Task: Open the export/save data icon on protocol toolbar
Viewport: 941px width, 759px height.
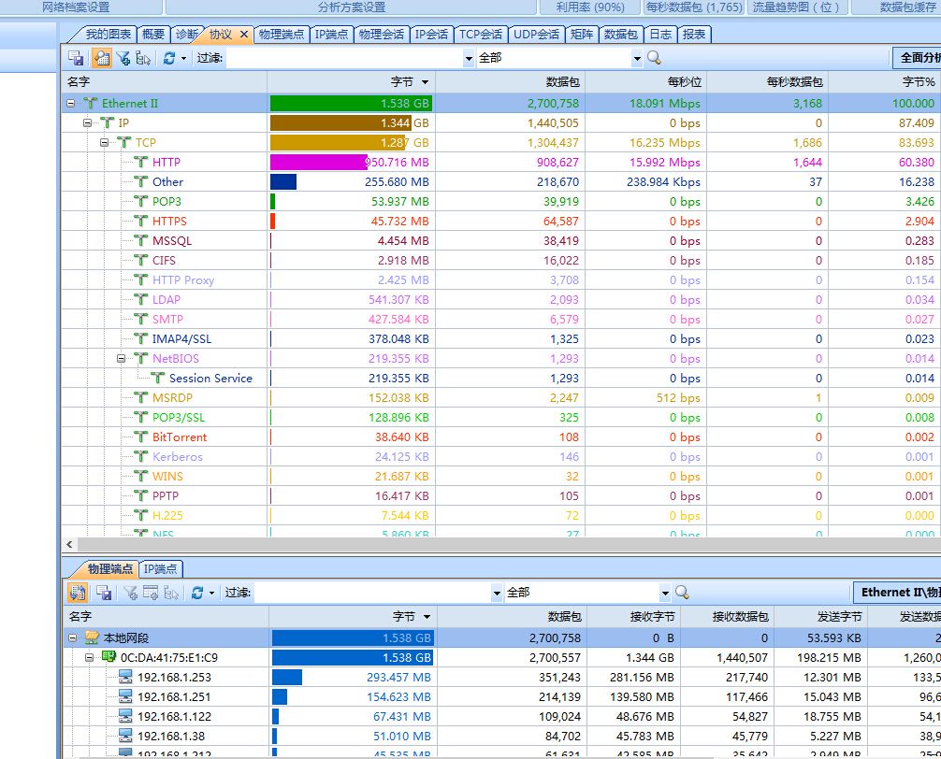Action: pos(78,57)
